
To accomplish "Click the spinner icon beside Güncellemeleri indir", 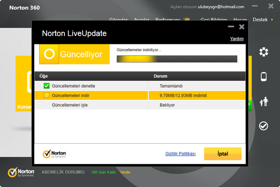I will [x=47, y=95].
